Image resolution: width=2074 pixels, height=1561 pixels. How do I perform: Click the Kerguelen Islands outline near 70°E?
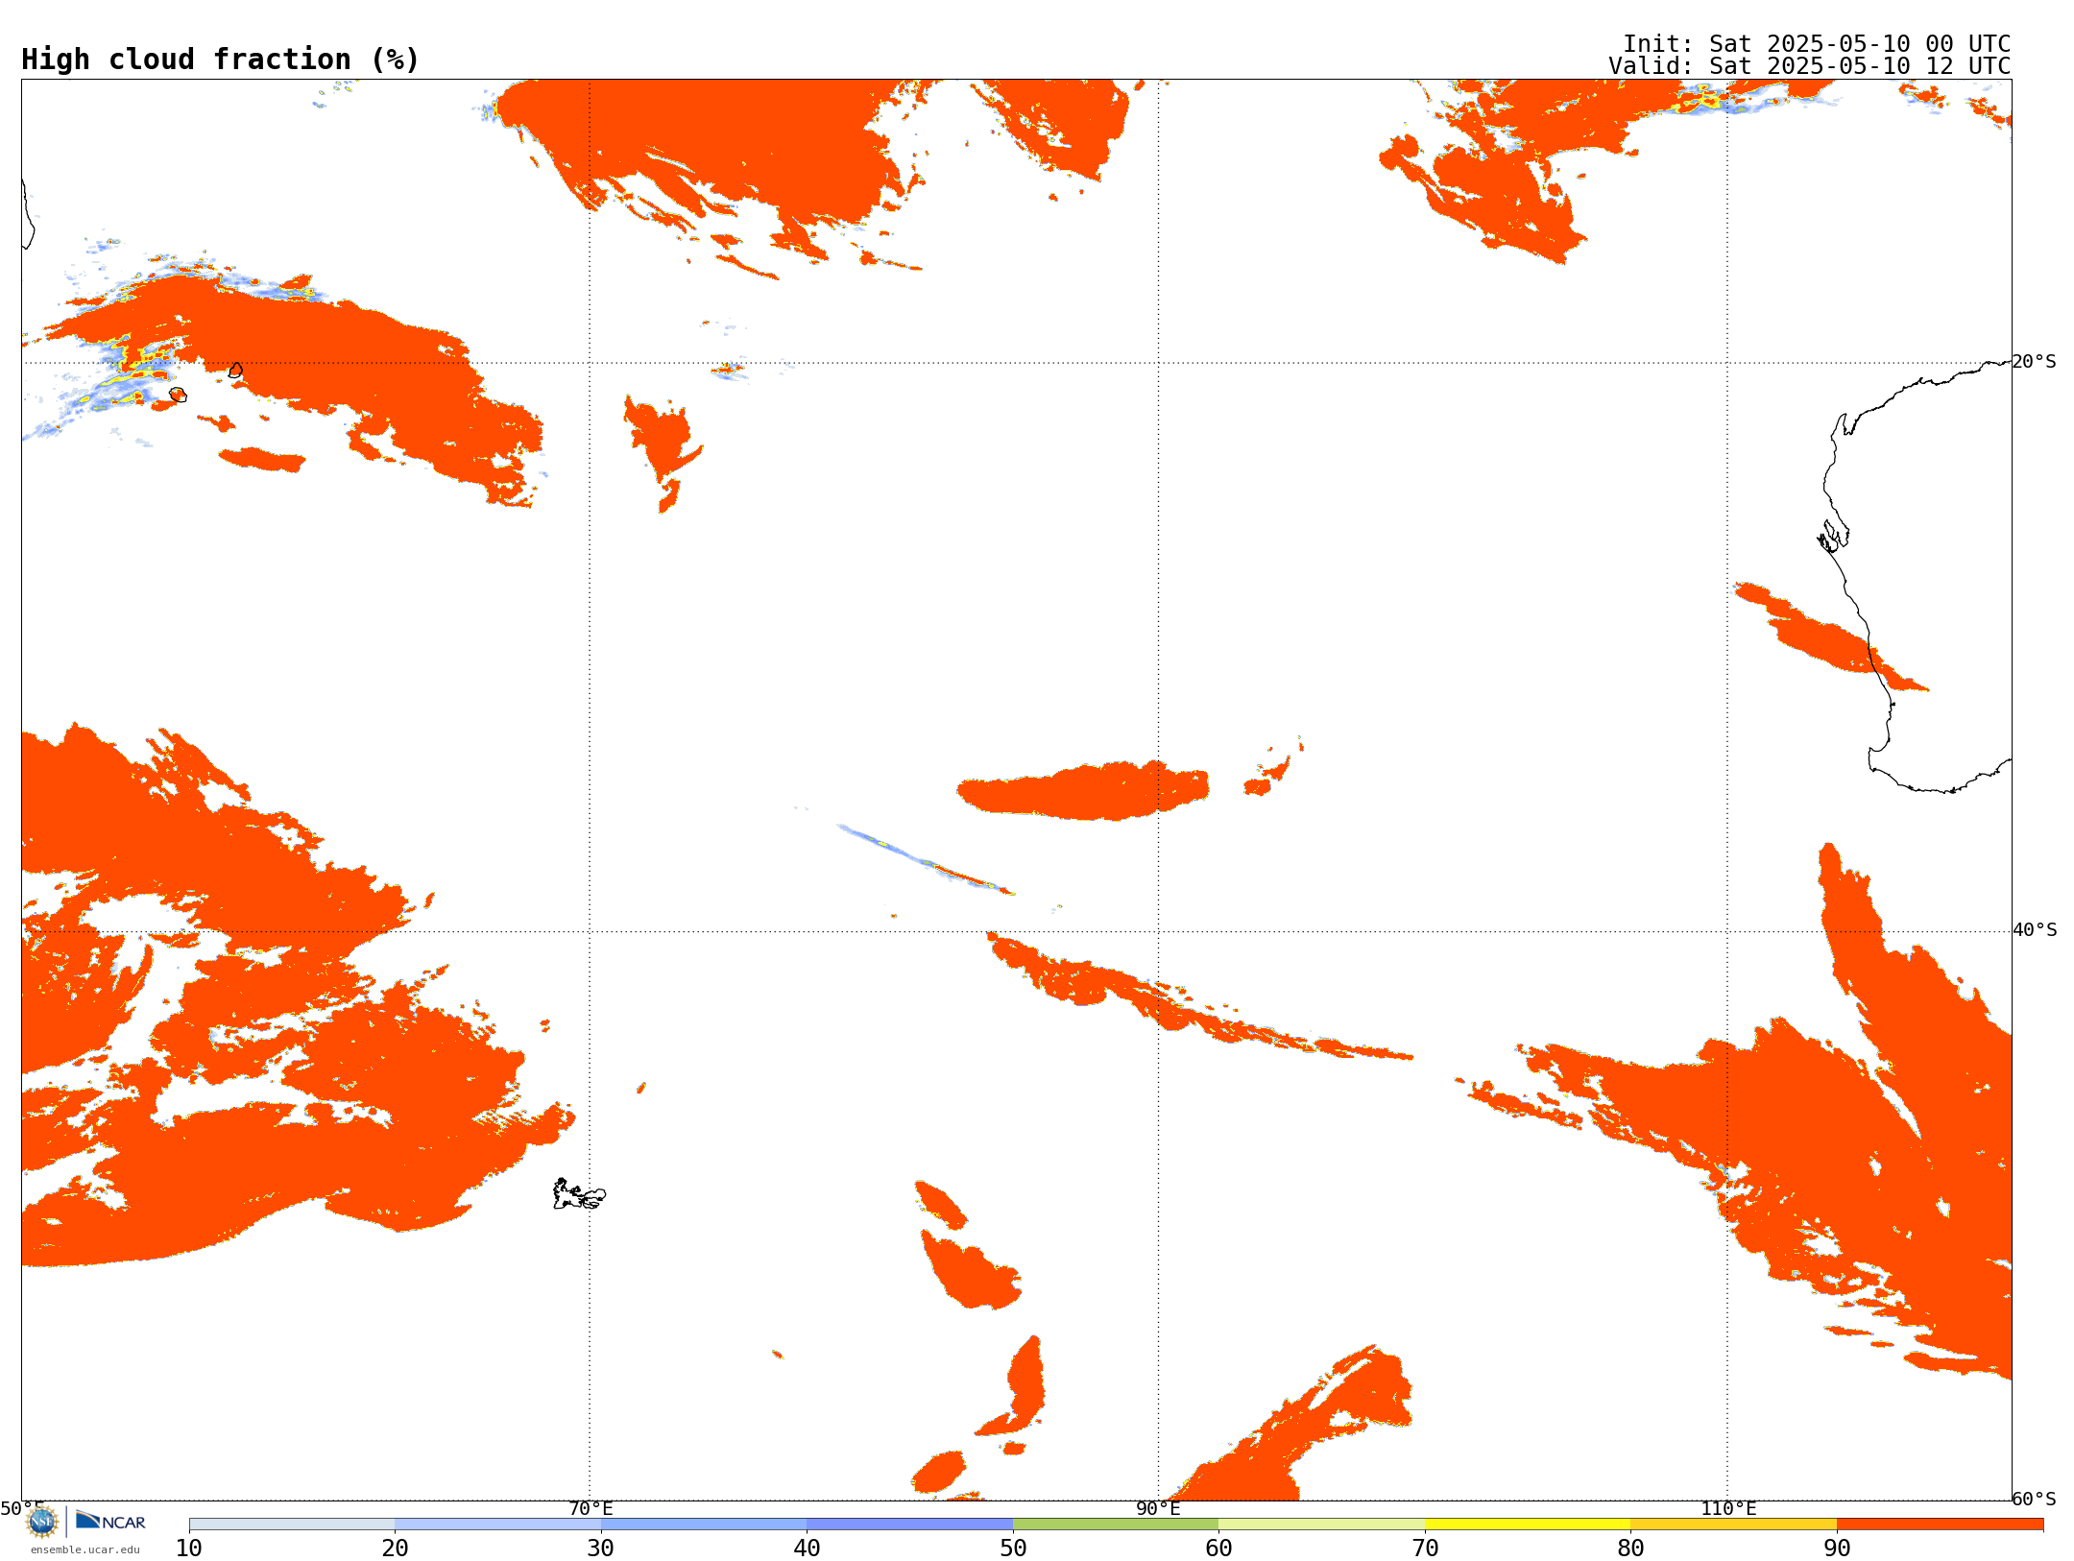[579, 1194]
